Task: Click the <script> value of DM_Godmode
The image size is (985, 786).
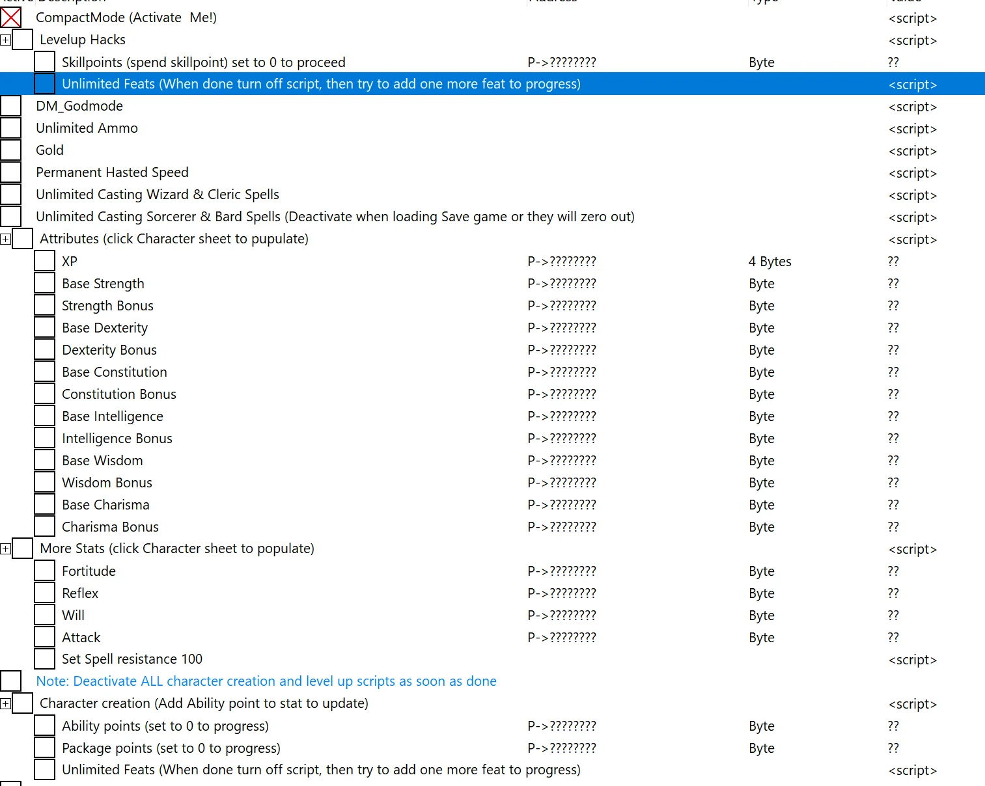Action: click(x=913, y=107)
